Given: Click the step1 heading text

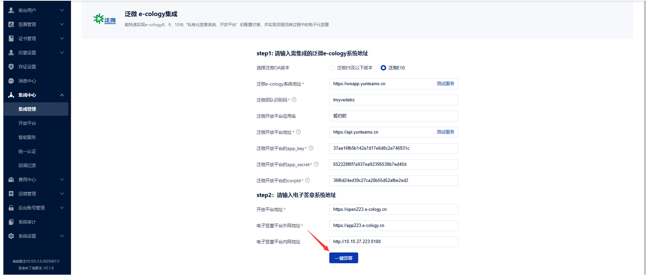Looking at the screenshot, I should 313,53.
